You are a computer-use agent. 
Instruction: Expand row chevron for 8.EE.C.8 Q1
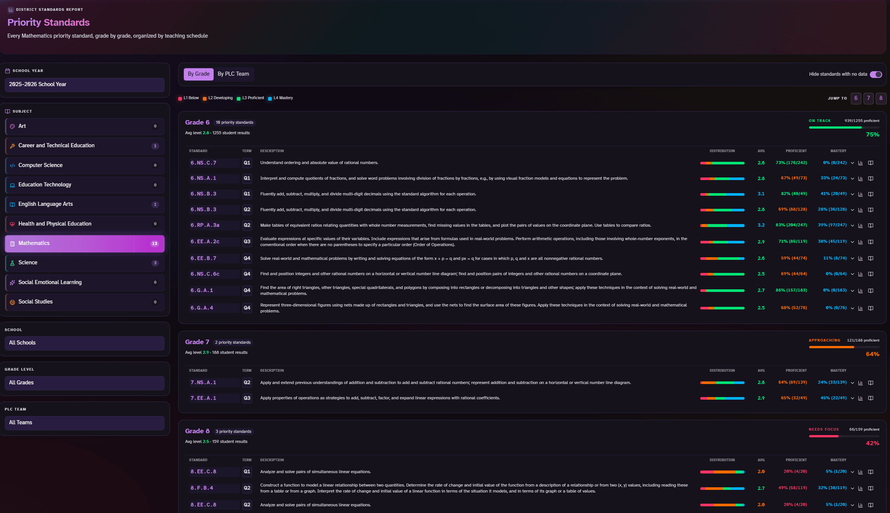(852, 472)
